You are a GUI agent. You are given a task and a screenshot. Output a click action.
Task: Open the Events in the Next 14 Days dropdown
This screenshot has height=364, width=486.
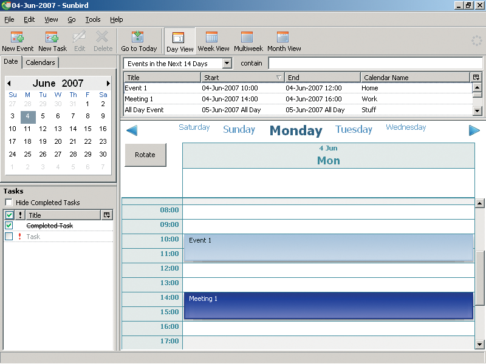[227, 64]
